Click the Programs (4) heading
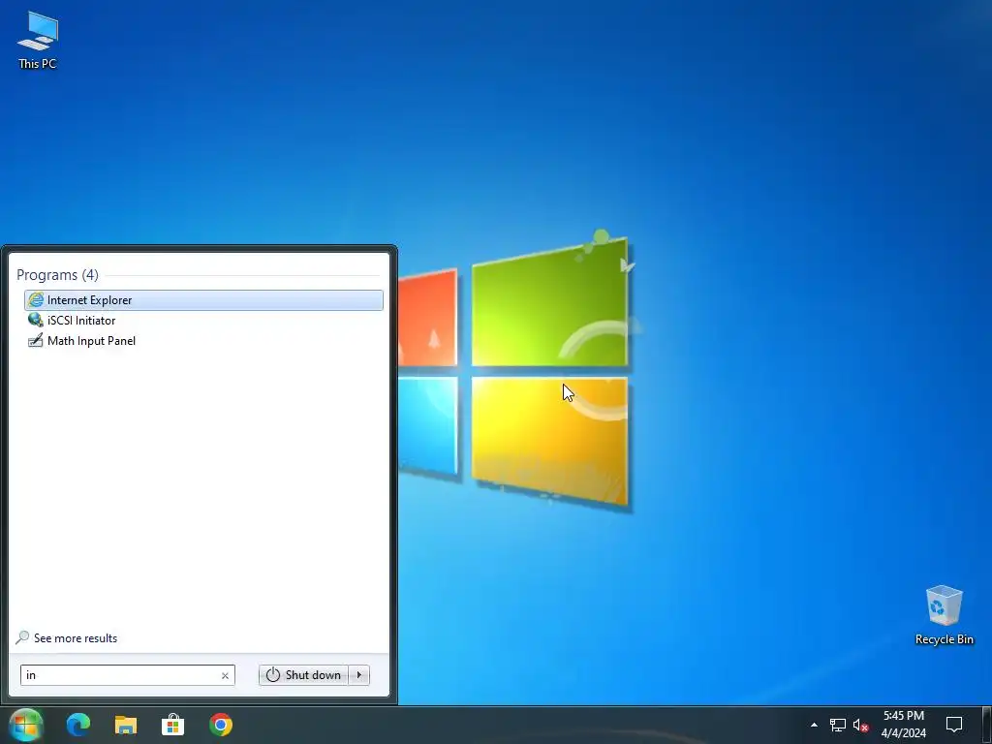This screenshot has width=992, height=744. 57,274
